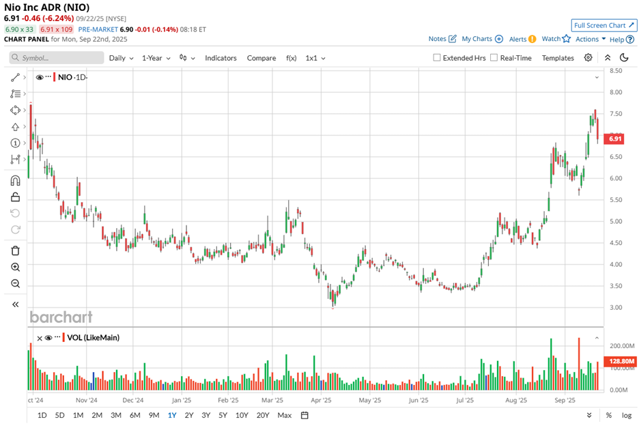Select the trend line drawing tool
The height and width of the screenshot is (428, 639).
(15, 77)
